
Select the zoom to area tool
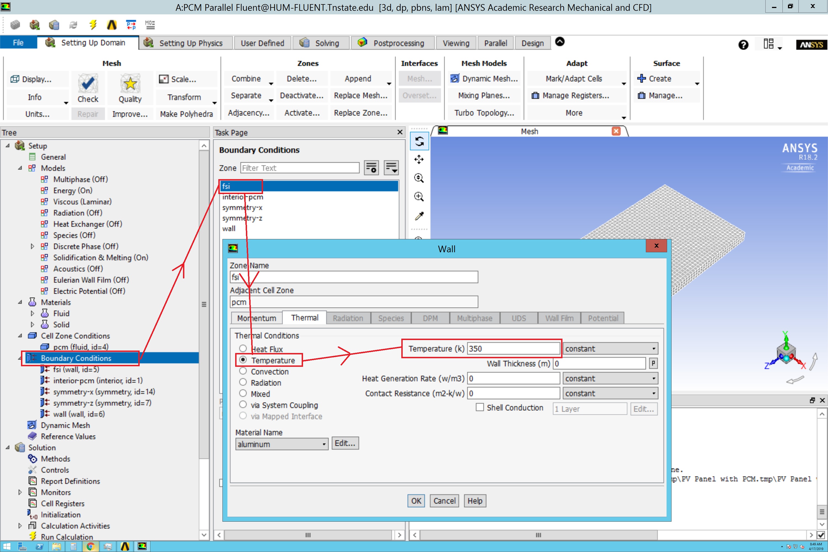(x=419, y=197)
